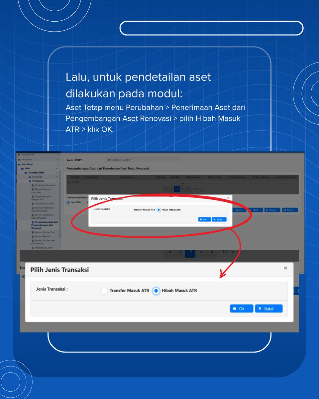
Task: Collapse the Perubahan chevron
Action: 57,181
